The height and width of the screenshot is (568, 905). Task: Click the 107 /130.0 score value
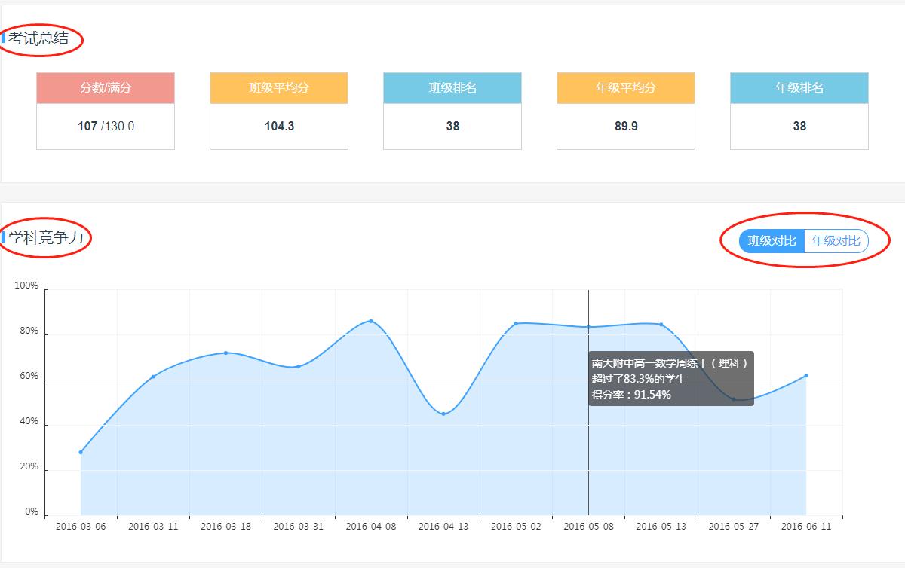click(106, 126)
